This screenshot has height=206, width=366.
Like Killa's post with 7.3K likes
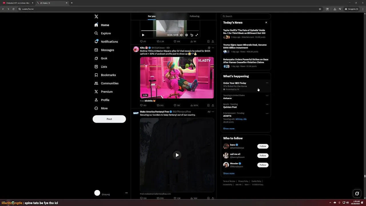click(177, 105)
